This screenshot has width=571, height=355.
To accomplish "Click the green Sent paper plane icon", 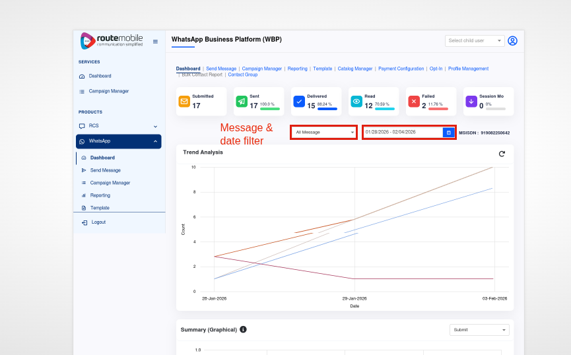I will tap(242, 101).
